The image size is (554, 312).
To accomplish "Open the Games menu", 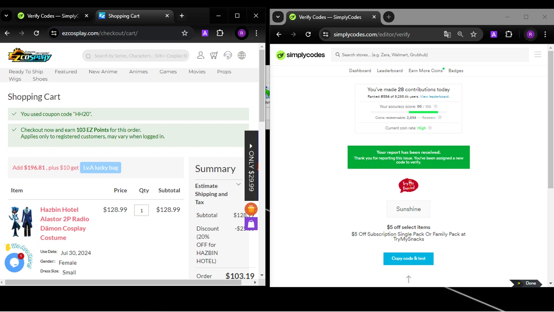I will click(168, 71).
